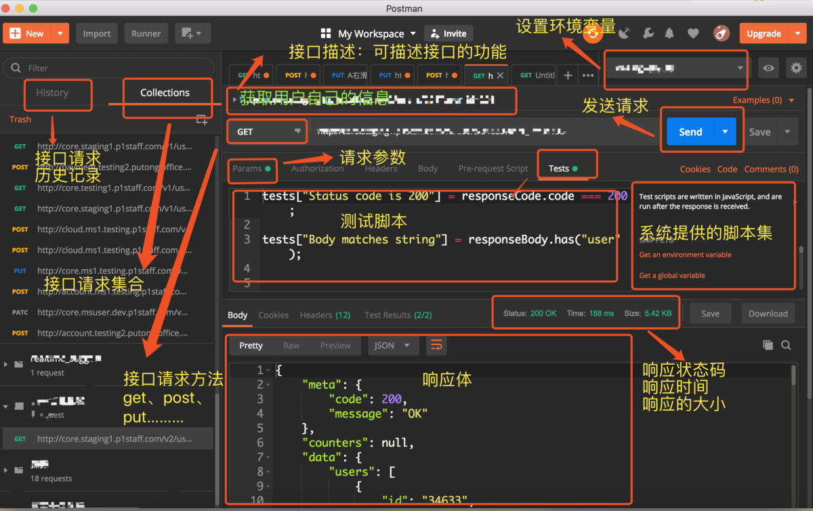Image resolution: width=813 pixels, height=511 pixels.
Task: Open the Runner
Action: click(146, 33)
